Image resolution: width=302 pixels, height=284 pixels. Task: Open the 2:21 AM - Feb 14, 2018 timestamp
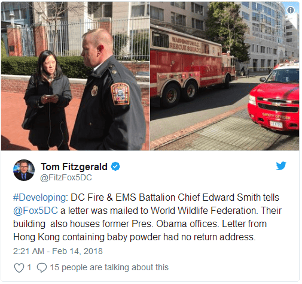pos(58,251)
